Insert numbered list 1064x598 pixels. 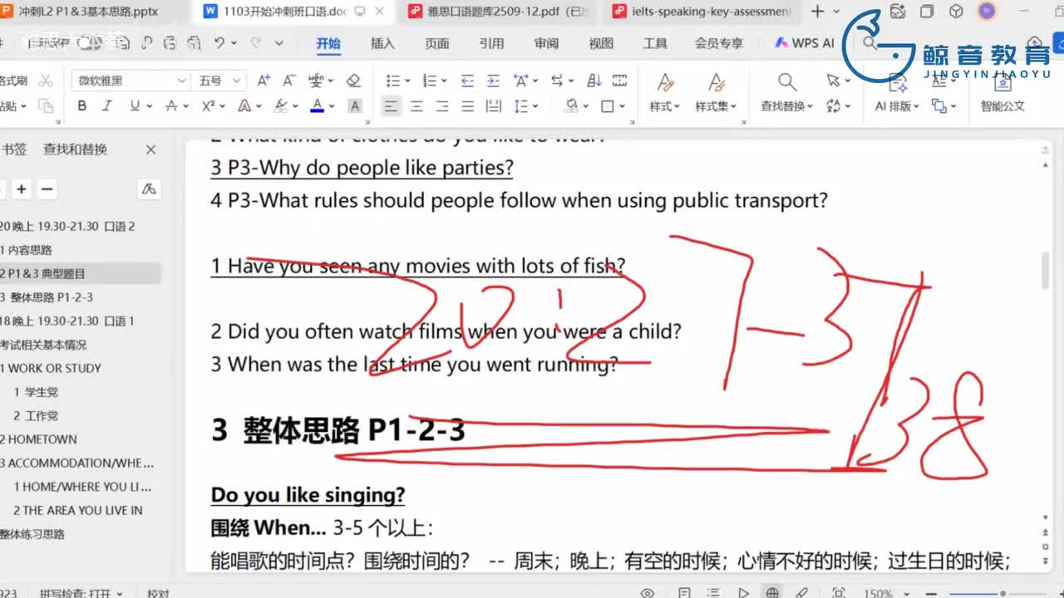tap(429, 81)
